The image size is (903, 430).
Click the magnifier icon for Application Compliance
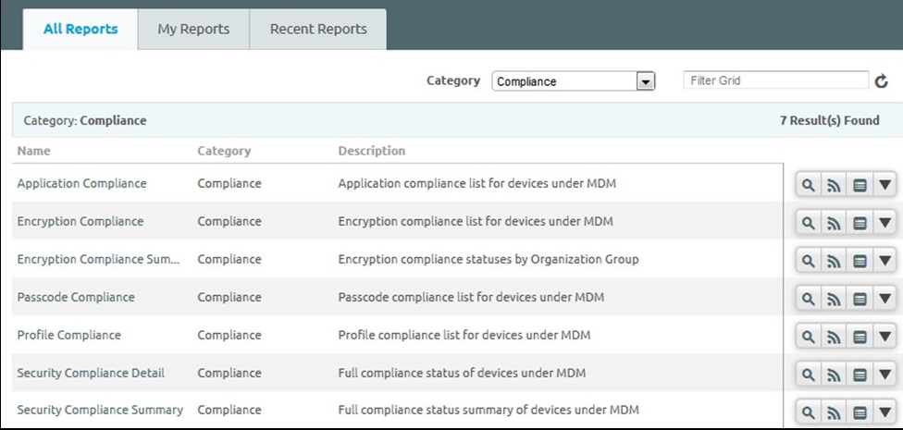pyautogui.click(x=808, y=185)
